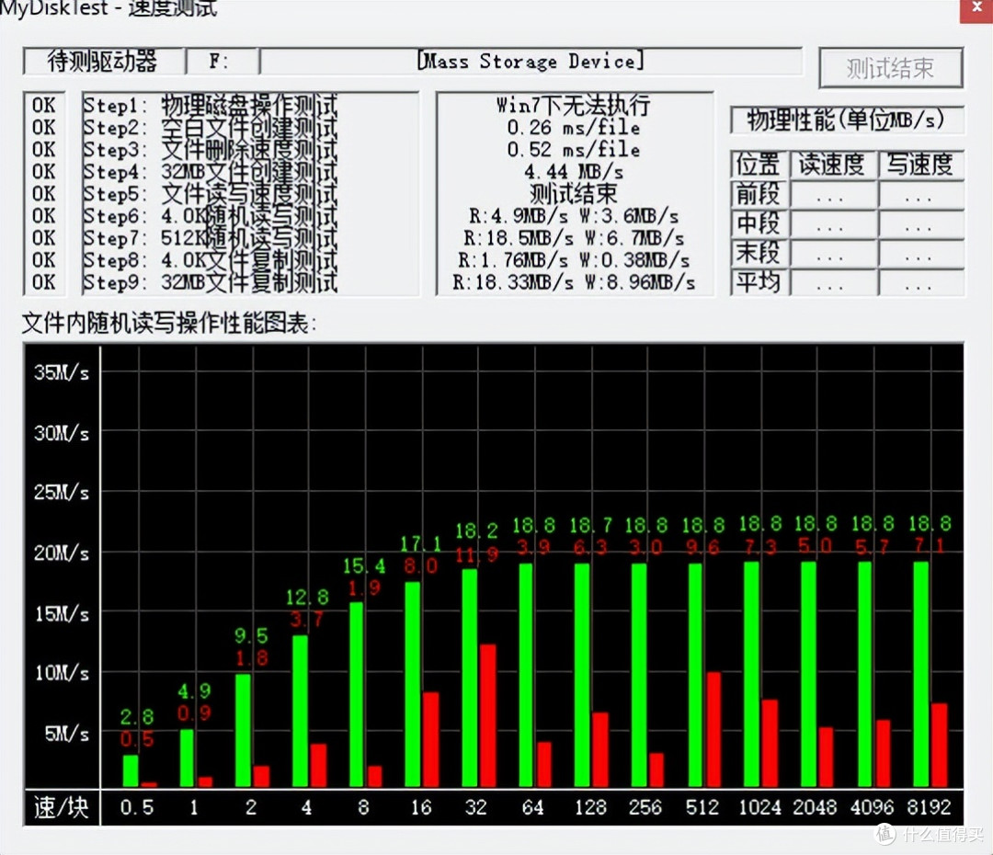Click result R:1.76MB/s W:0.38MB/s
993x855 pixels.
point(573,260)
